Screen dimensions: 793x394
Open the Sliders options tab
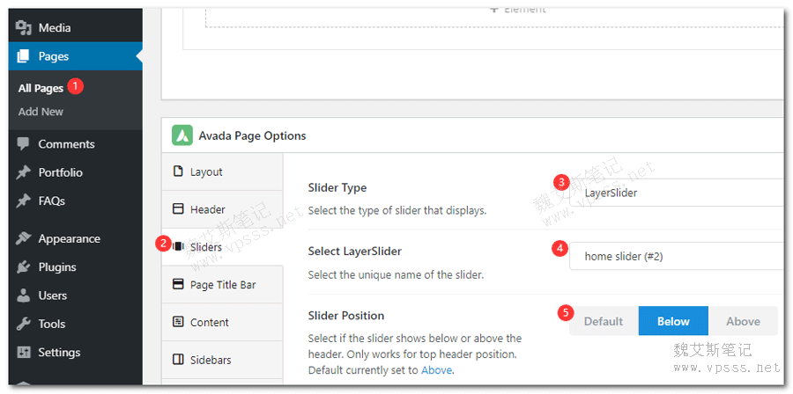coord(206,247)
